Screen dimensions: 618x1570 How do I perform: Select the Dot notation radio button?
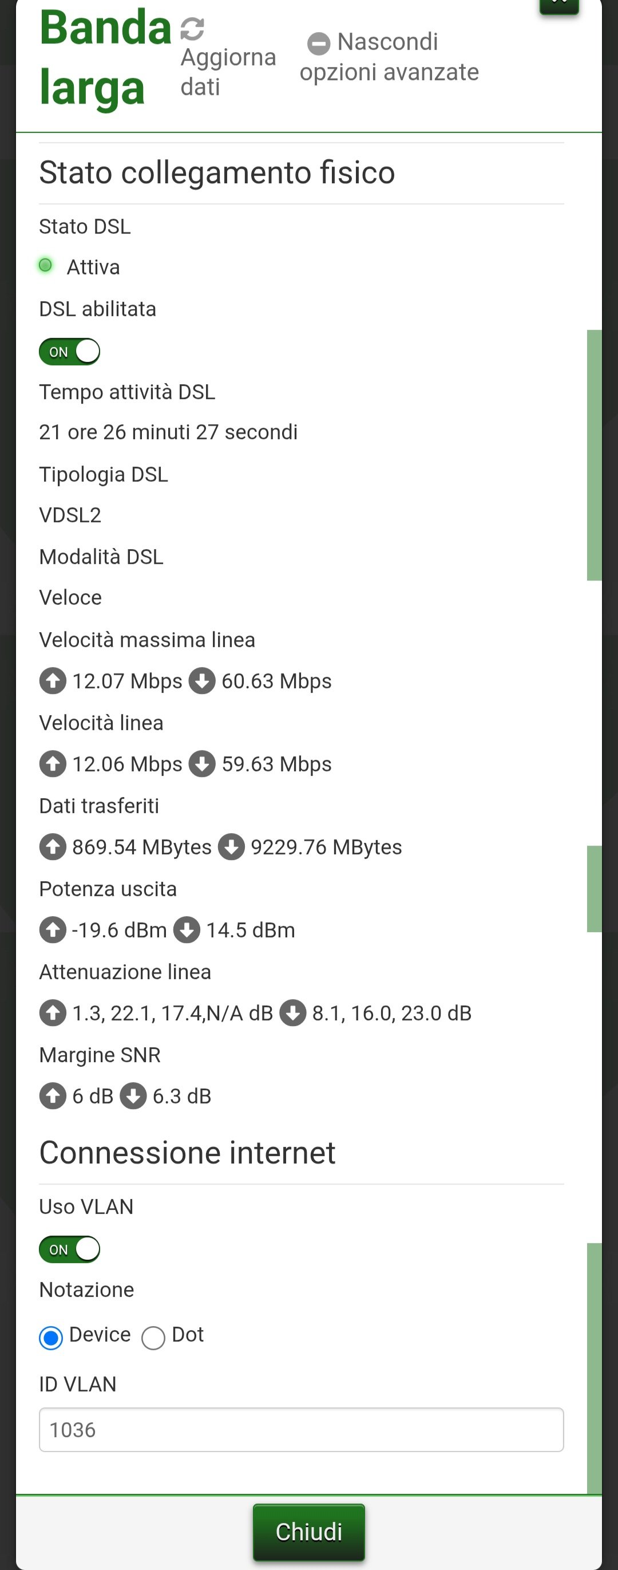(153, 1338)
